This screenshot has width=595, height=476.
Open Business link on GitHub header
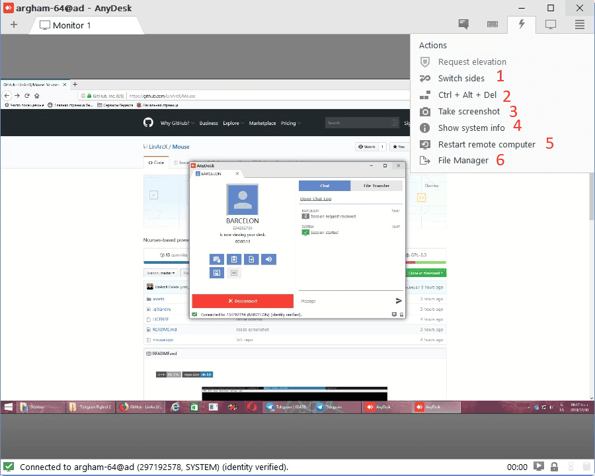pyautogui.click(x=209, y=123)
